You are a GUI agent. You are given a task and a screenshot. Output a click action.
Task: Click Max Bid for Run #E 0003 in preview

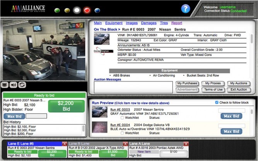tap(231, 116)
